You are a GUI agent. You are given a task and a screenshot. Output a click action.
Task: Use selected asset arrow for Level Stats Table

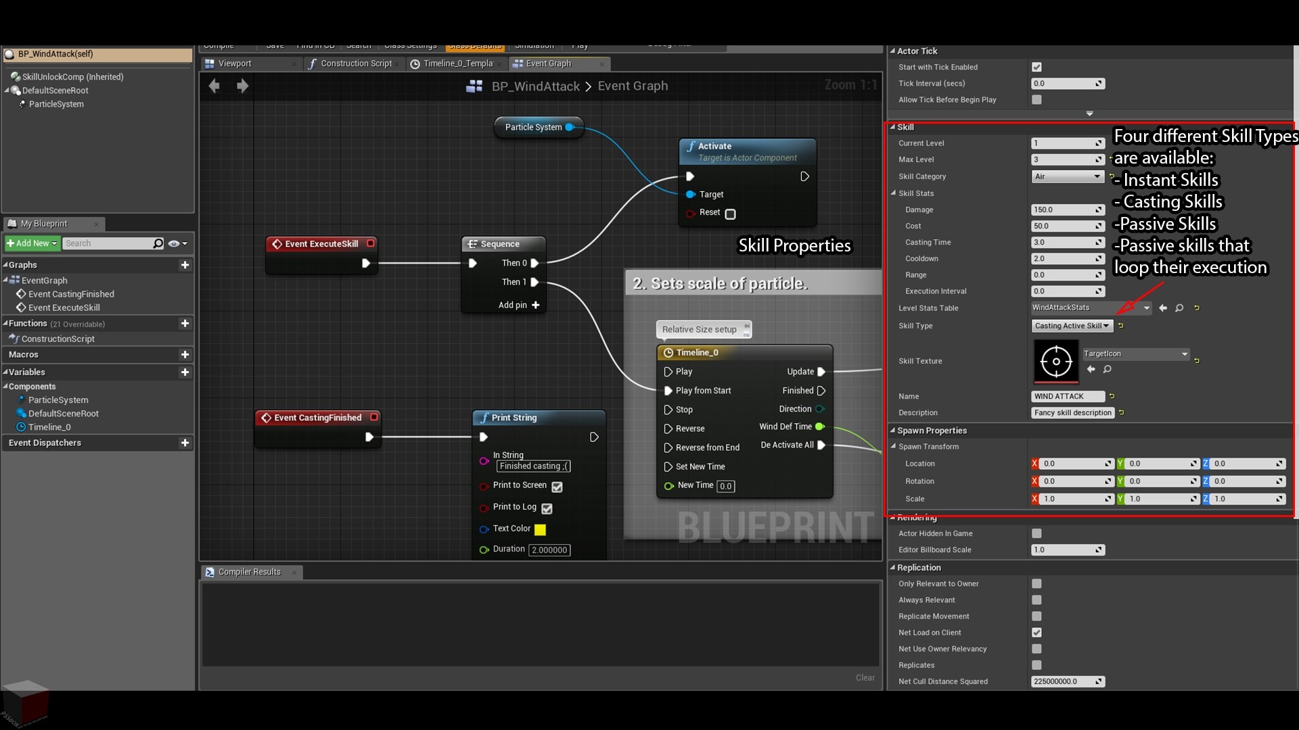coord(1163,308)
